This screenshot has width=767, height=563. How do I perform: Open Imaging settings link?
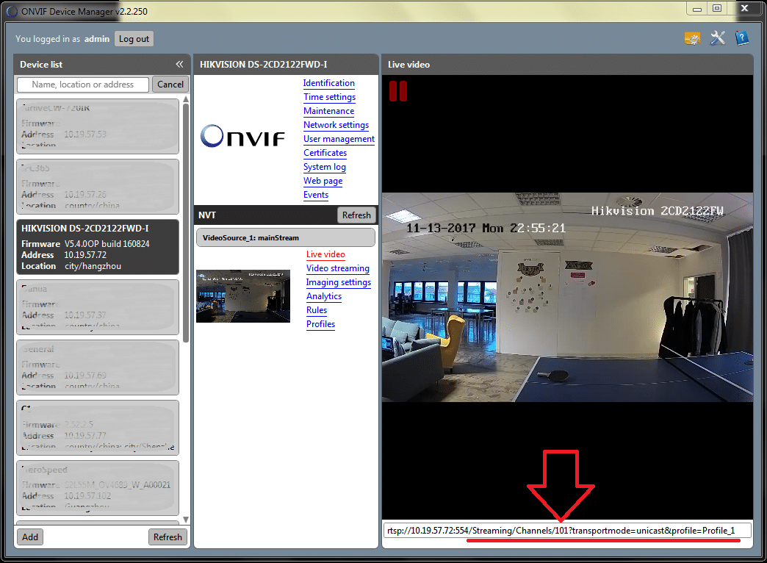point(338,282)
